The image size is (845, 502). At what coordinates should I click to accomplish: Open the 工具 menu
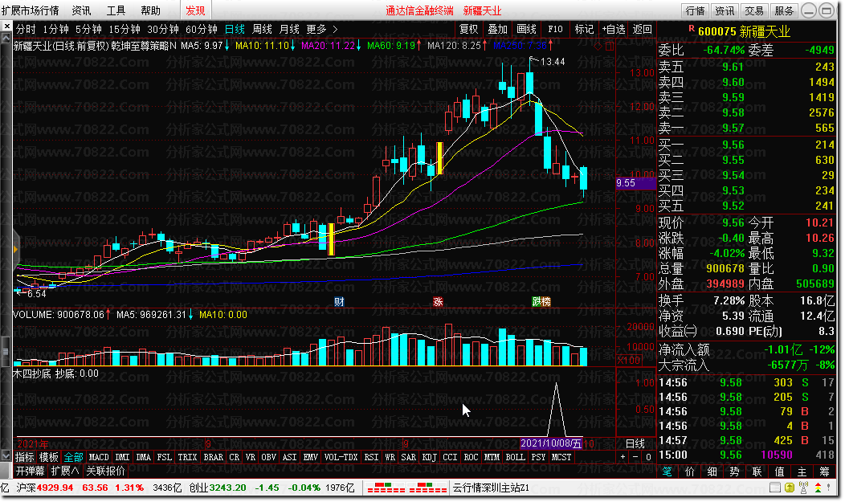pos(116,10)
